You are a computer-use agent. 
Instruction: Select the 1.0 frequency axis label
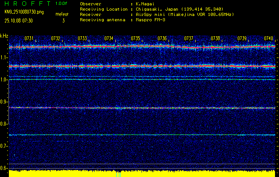tap(4, 80)
